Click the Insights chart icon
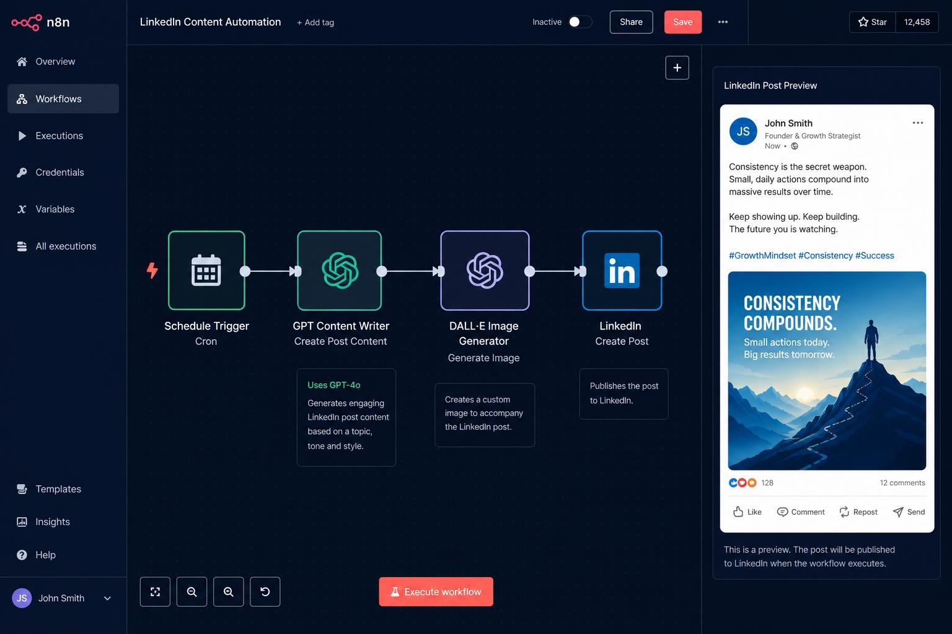952x634 pixels. click(22, 522)
